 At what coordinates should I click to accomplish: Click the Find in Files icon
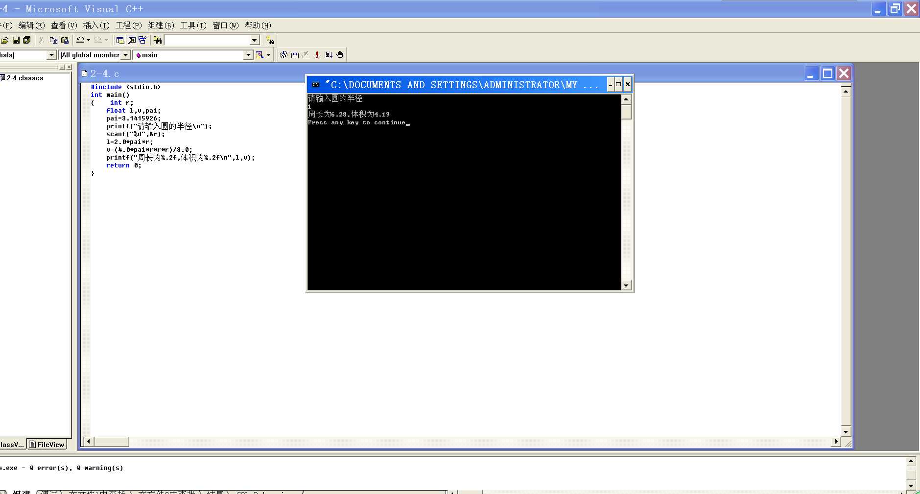click(x=158, y=40)
